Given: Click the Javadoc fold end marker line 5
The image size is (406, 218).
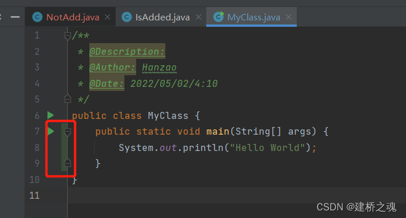Looking at the screenshot, I should point(68,99).
